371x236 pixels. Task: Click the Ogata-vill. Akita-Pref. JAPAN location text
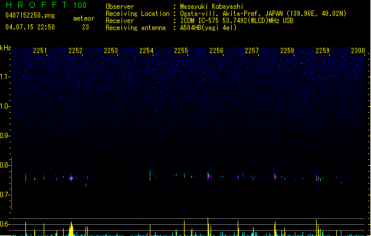point(263,14)
